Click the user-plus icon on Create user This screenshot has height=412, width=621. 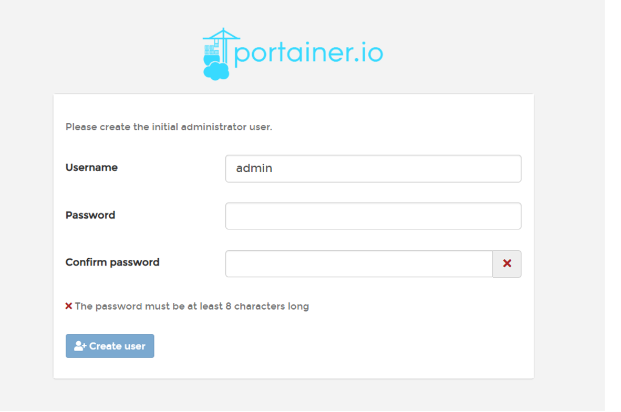[x=80, y=346]
